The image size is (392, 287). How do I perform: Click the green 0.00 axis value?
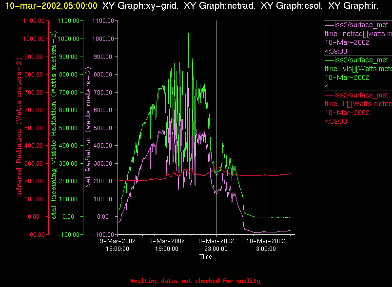pyautogui.click(x=68, y=216)
